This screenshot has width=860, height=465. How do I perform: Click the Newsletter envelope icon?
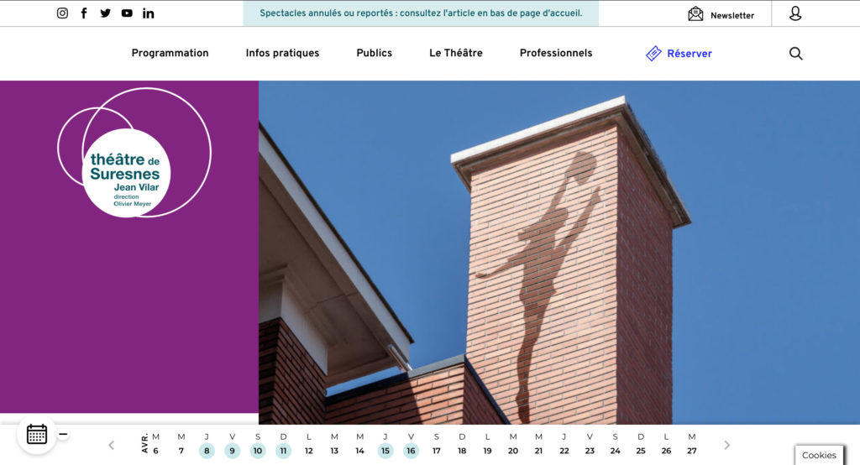tap(695, 13)
